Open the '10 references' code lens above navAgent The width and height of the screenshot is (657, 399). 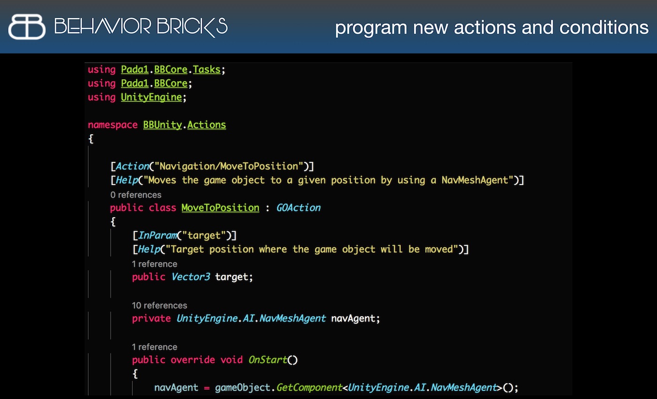(x=160, y=305)
